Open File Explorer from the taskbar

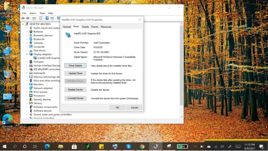(61, 146)
